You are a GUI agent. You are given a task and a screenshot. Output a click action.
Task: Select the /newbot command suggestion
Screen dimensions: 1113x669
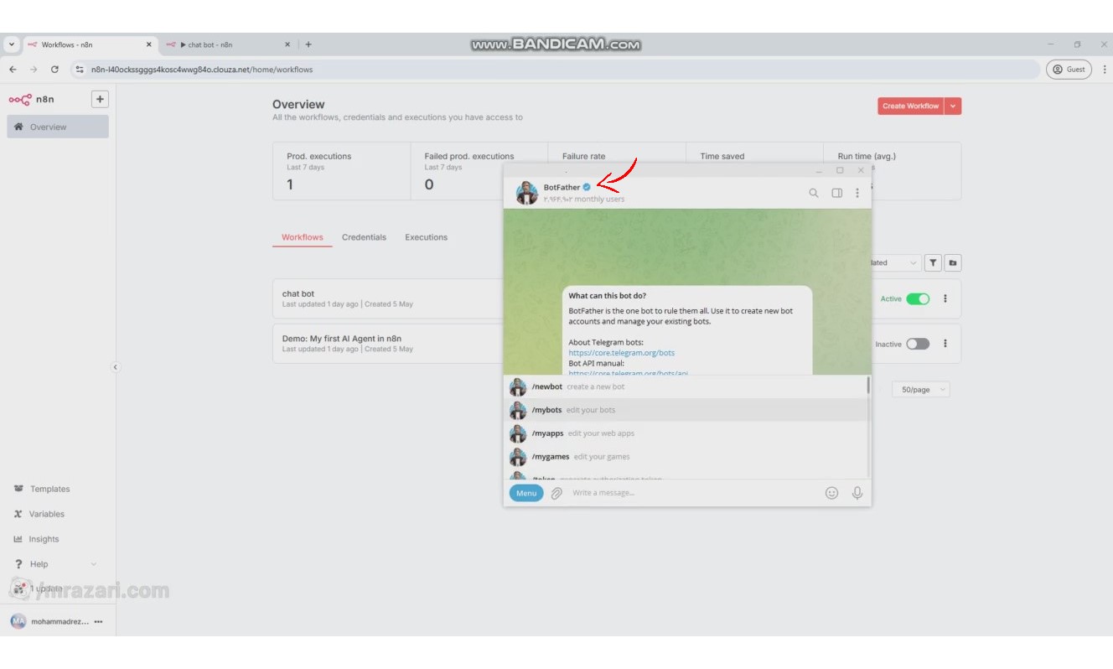point(547,387)
